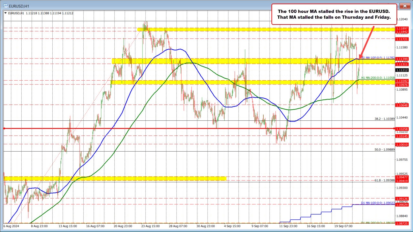Close the EURUSD,H1 chart window
The height and width of the screenshot is (232, 413).
[405, 6]
